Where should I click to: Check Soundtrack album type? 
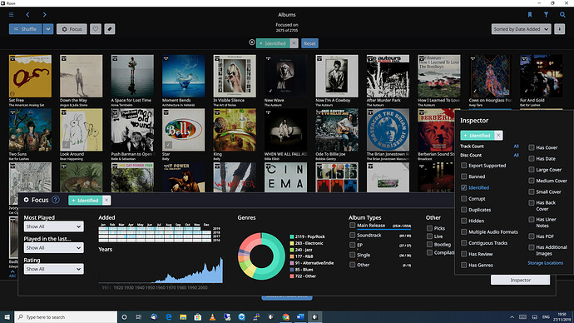[352, 235]
